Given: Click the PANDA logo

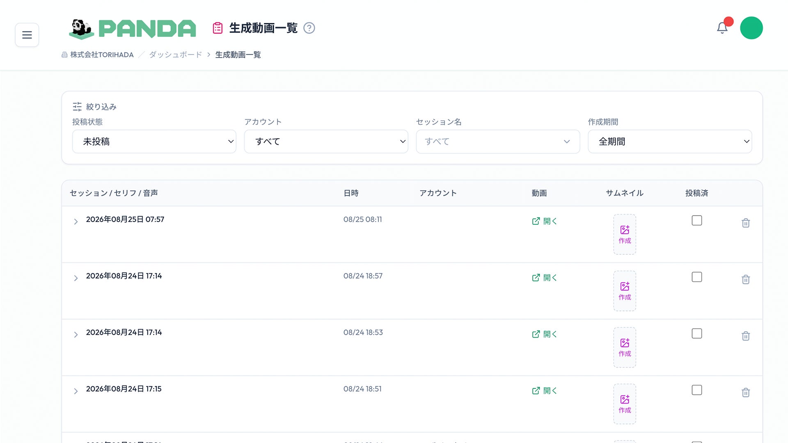Looking at the screenshot, I should [132, 29].
